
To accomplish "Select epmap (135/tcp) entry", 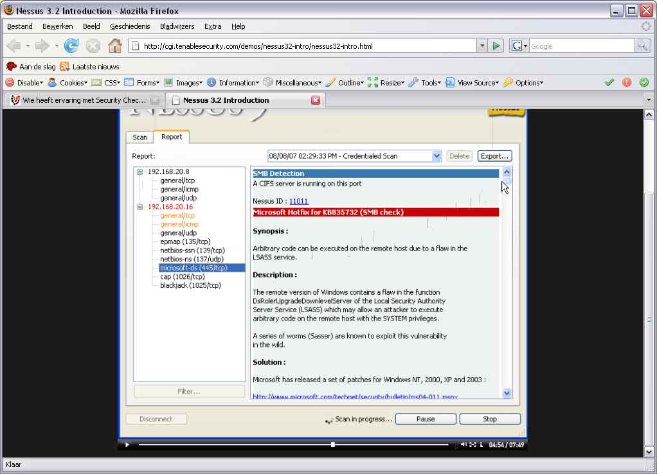I will point(185,241).
